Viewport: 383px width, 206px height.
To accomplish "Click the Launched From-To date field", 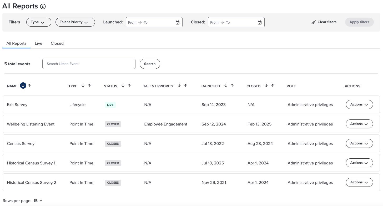I will [x=154, y=22].
